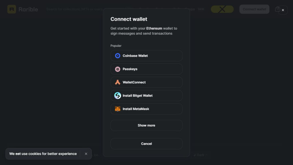Click the WalletConnect orange icon
Viewport: 293px width, 165px height.
click(118, 82)
